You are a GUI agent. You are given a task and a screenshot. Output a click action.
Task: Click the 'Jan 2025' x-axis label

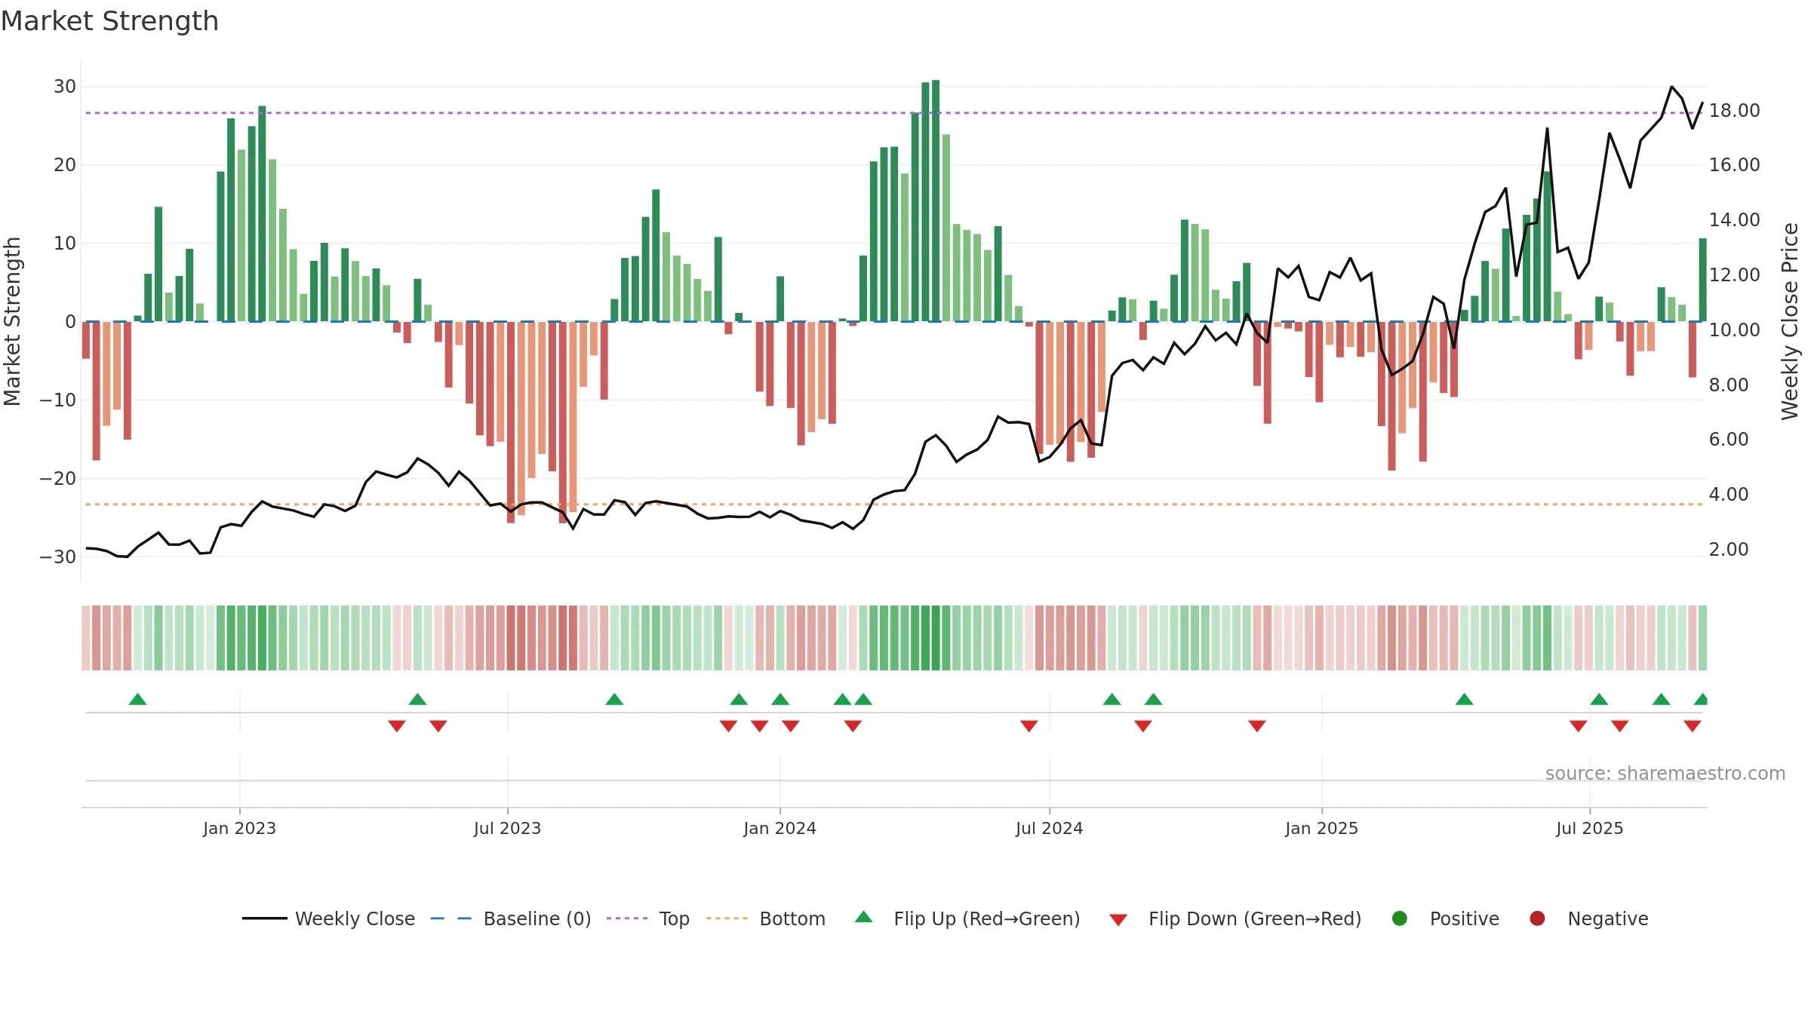point(1322,828)
